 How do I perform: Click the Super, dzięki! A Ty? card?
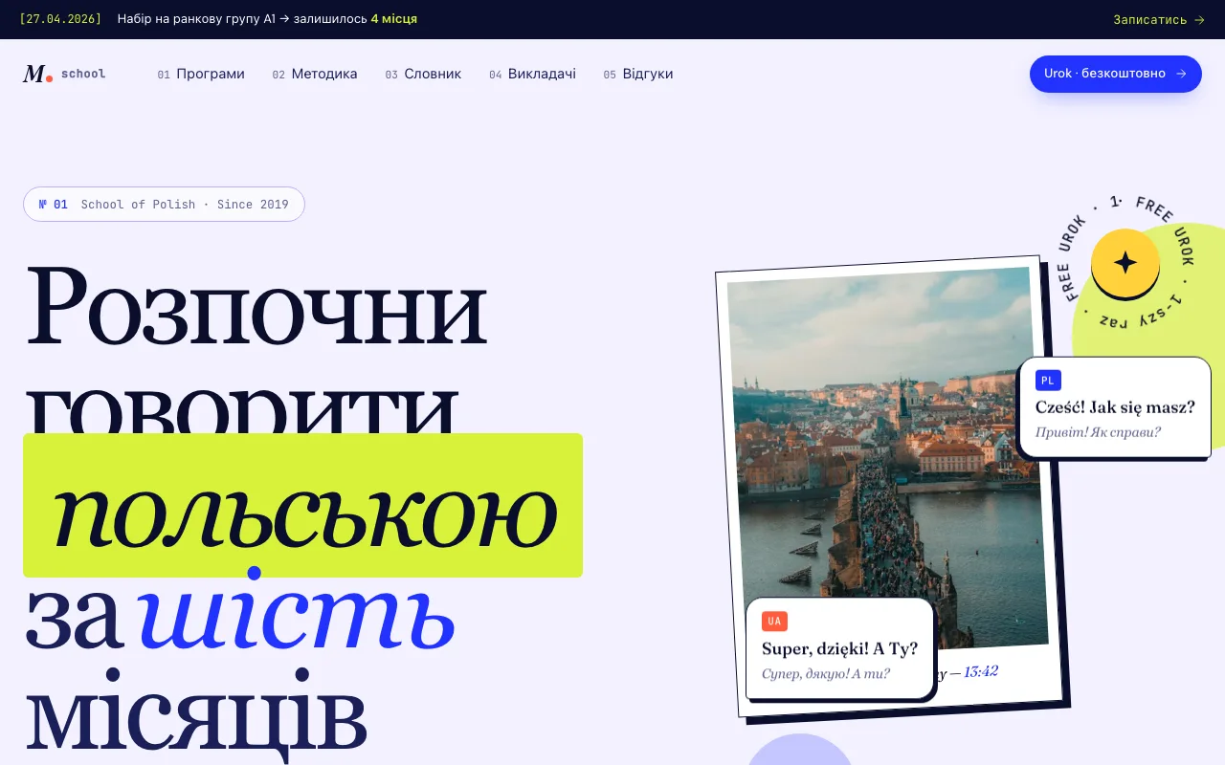tap(839, 648)
